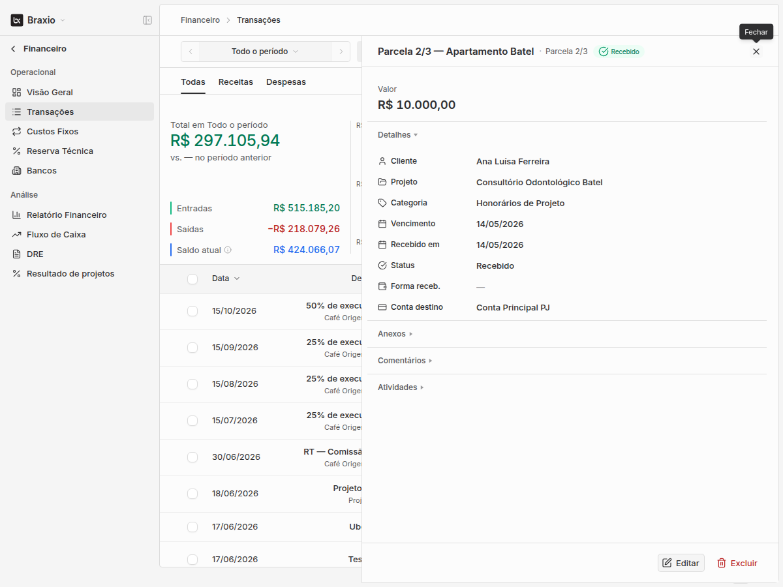Click client name Ana Luísa Ferreira
The image size is (783, 587).
point(513,162)
